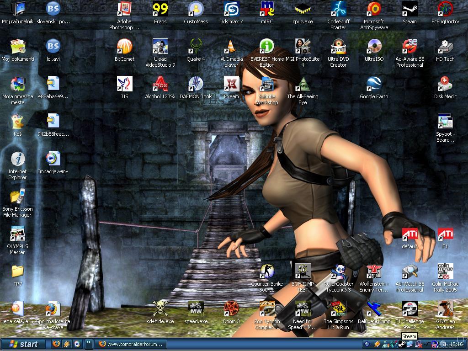Open Športna loterija e-stave shortcut
This screenshot has width=468, height=351.
53,315
